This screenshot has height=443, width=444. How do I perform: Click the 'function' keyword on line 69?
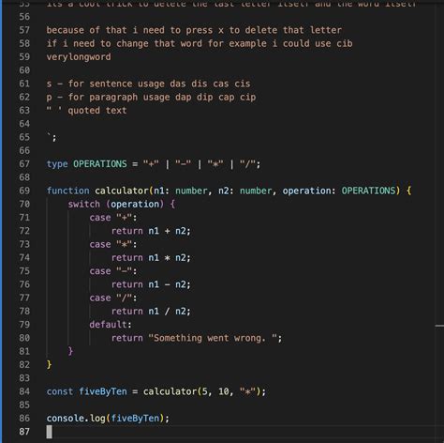click(68, 191)
